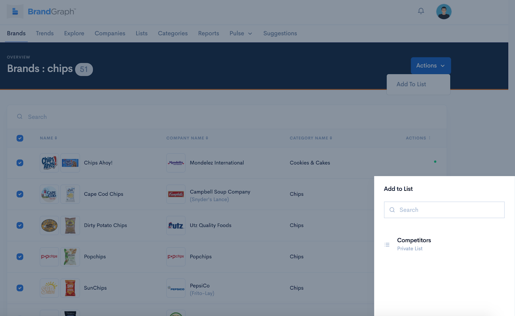Open the SunChips brand name
Screen dimensions: 515x316
tap(95, 288)
